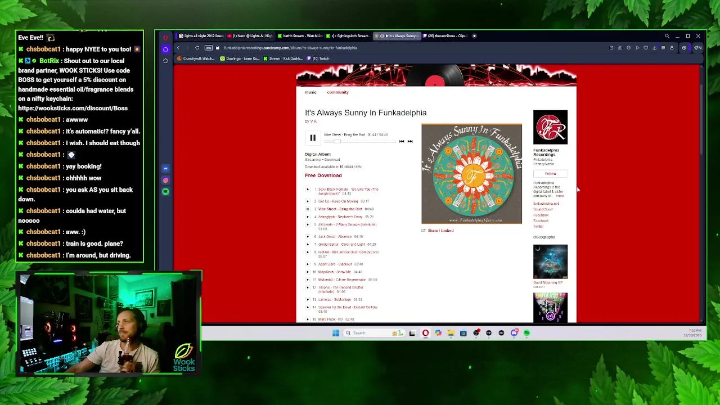Reload the current page
The height and width of the screenshot is (405, 720).
point(197,48)
